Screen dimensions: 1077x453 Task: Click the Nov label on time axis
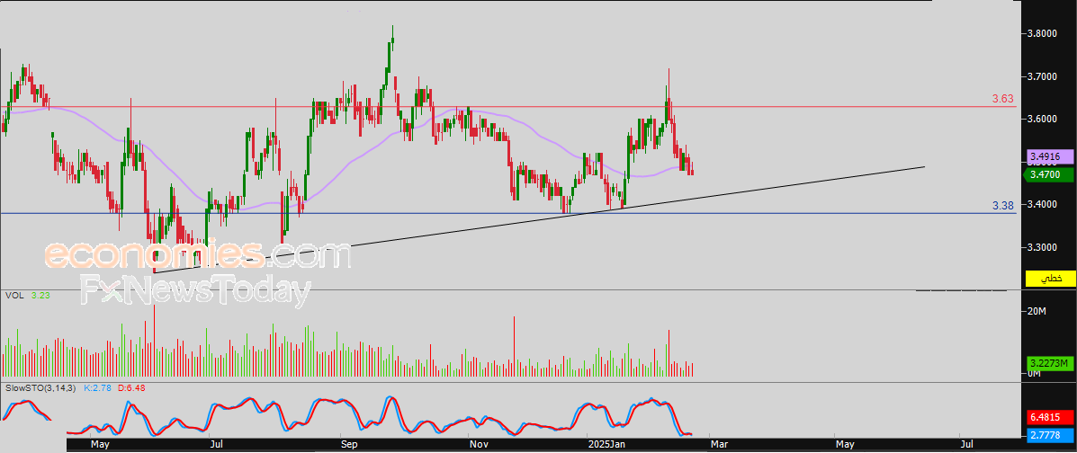tap(478, 446)
